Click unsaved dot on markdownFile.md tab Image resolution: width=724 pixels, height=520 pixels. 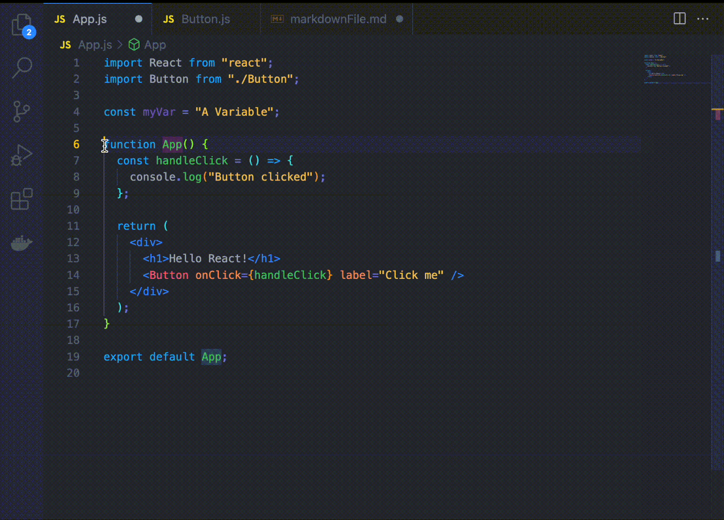point(399,19)
